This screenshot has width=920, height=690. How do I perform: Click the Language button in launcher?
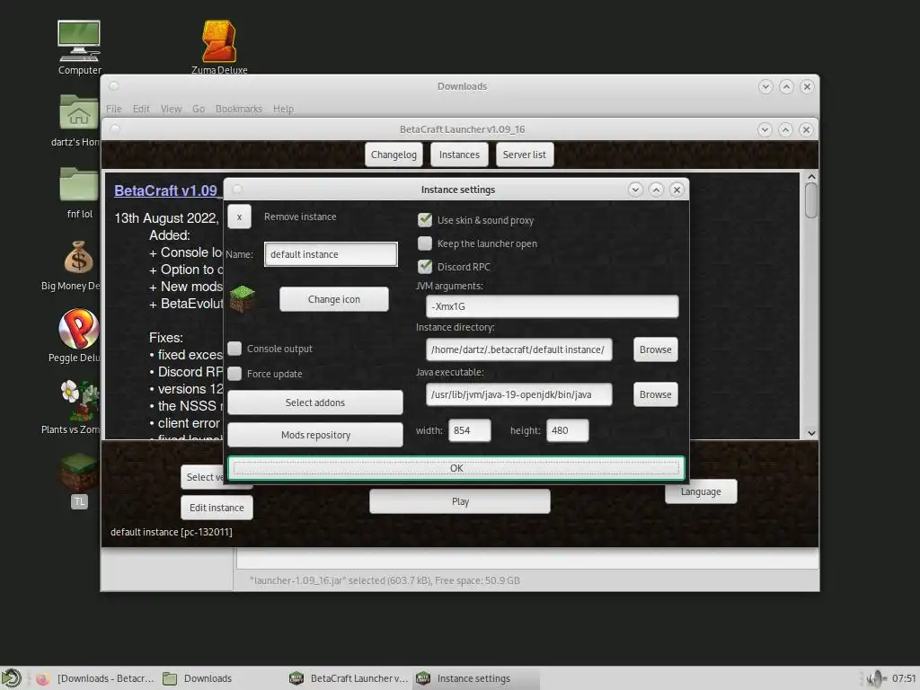pyautogui.click(x=701, y=491)
